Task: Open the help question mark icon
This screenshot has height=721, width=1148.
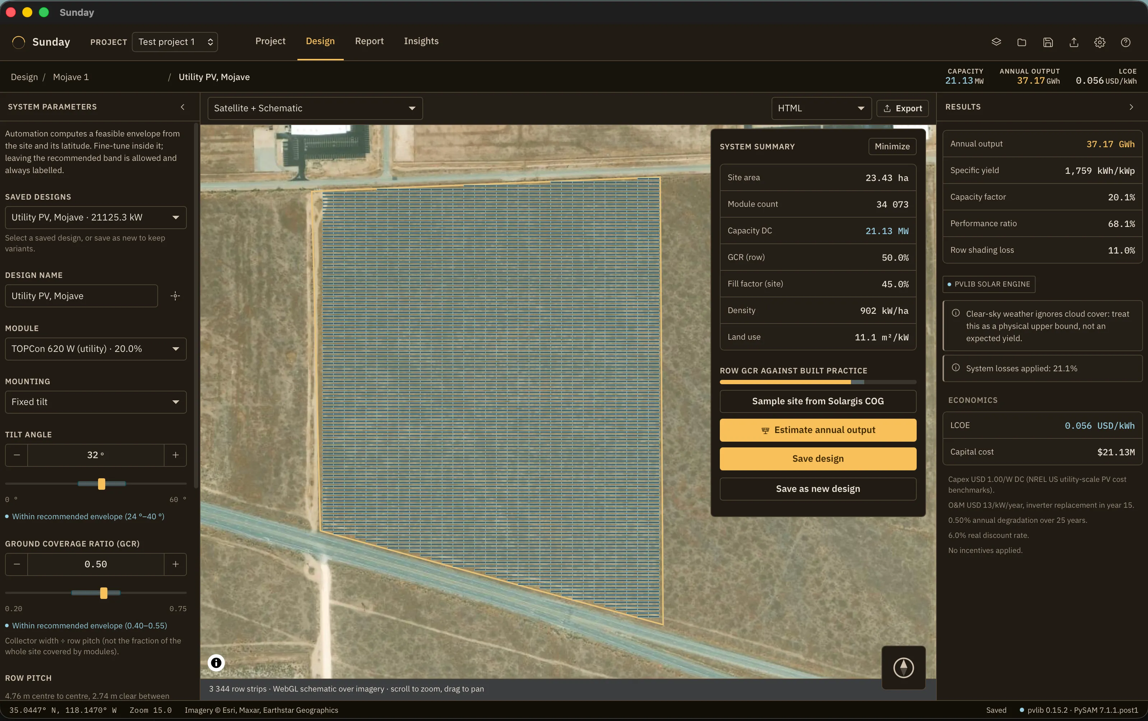Action: click(x=1126, y=42)
